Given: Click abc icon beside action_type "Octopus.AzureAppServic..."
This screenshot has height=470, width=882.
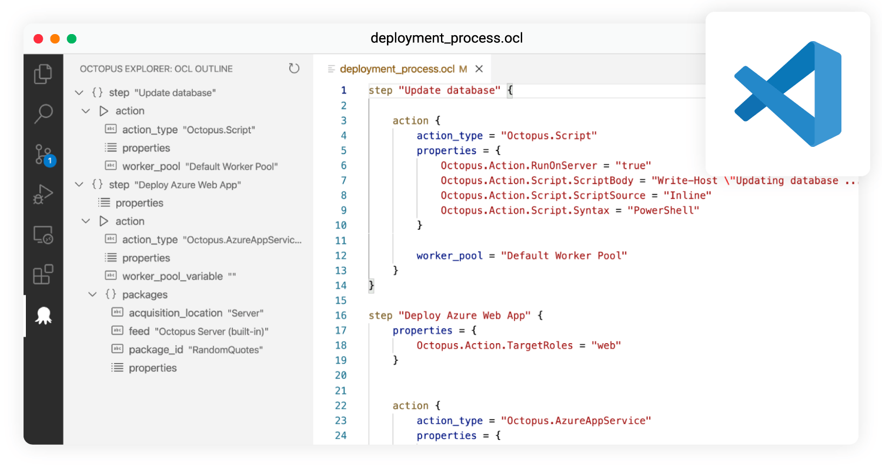Looking at the screenshot, I should 111,240.
